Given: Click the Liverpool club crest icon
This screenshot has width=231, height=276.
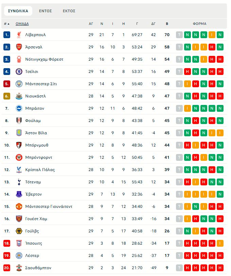Looking at the screenshot, I should click(19, 35).
